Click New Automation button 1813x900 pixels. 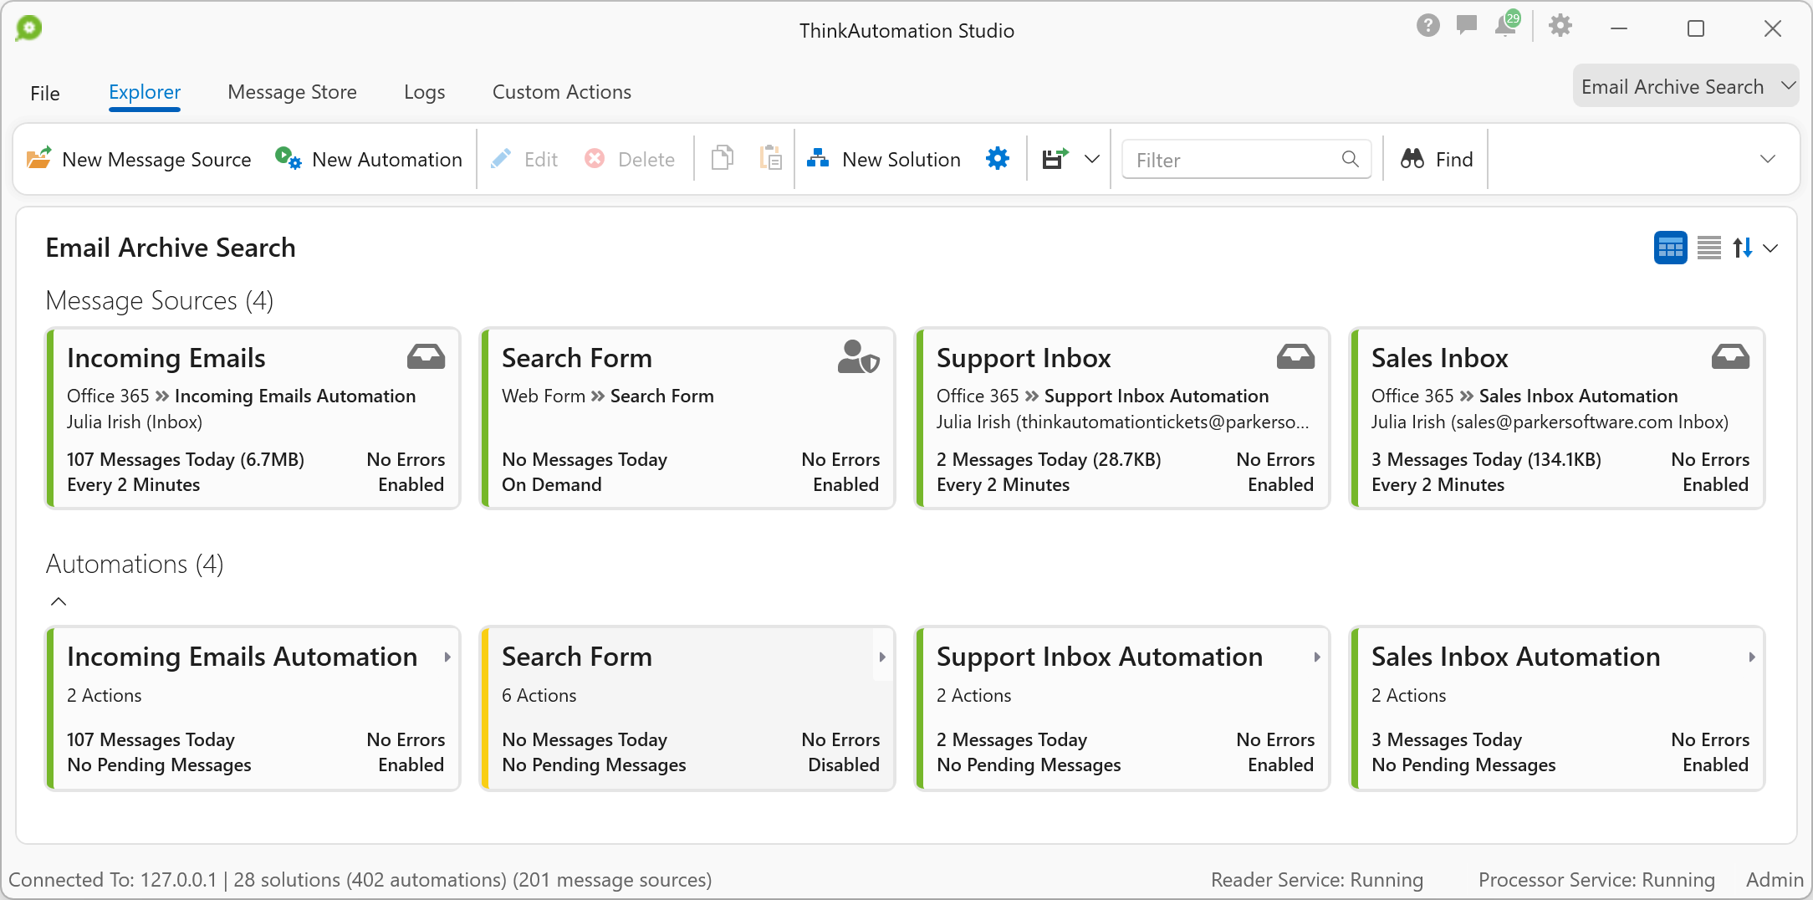pyautogui.click(x=369, y=159)
